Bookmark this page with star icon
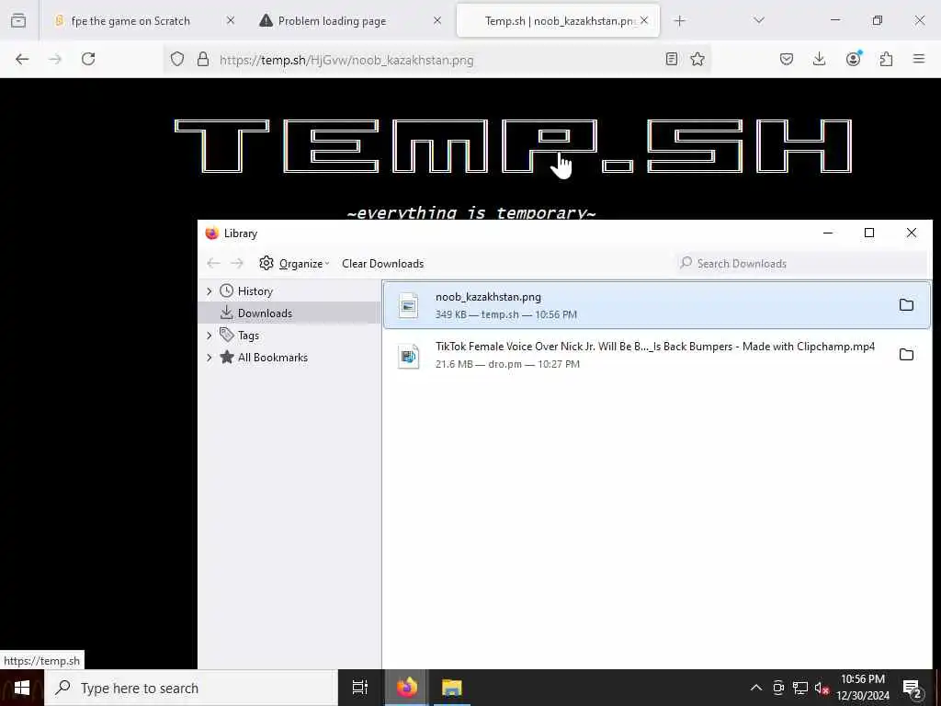The height and width of the screenshot is (706, 941). pos(697,59)
